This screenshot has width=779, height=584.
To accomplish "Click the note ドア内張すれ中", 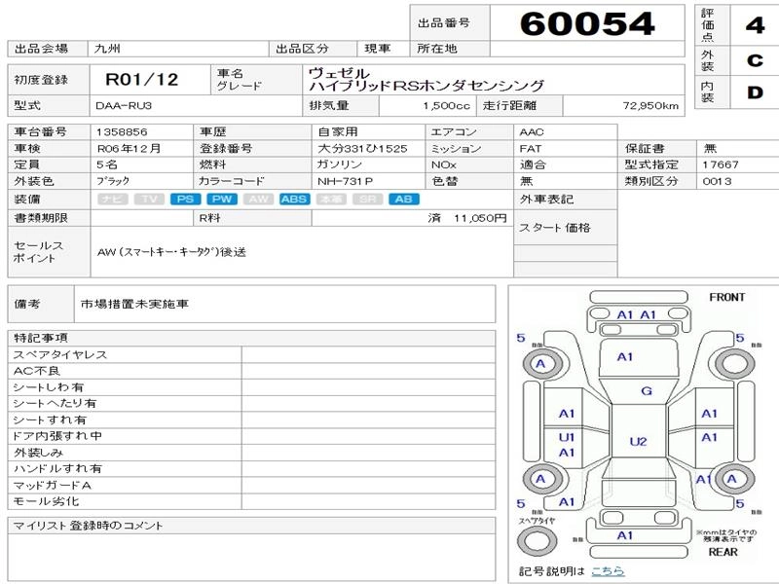I will pyautogui.click(x=57, y=436).
